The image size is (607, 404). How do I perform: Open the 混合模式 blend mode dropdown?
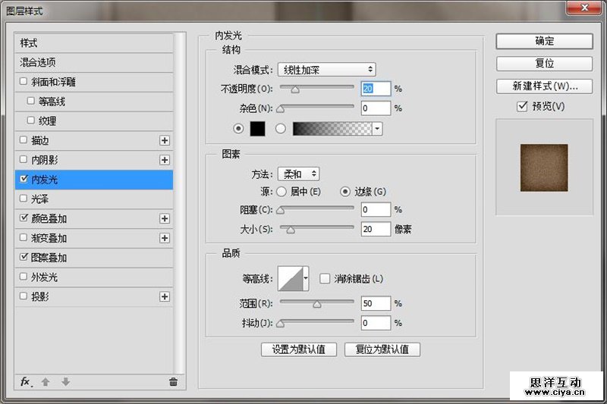point(326,69)
